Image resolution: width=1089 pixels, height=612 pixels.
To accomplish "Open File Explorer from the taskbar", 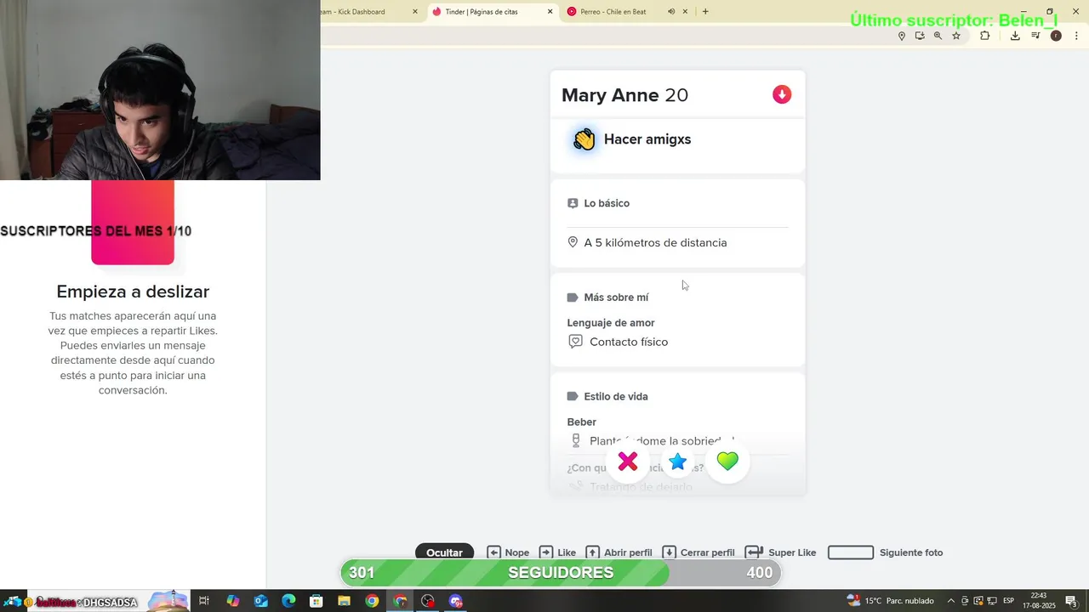I will (x=344, y=601).
